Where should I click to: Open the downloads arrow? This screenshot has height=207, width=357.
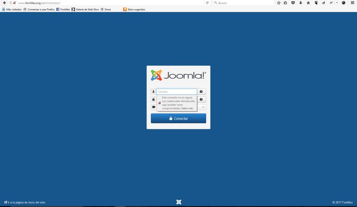[301, 3]
